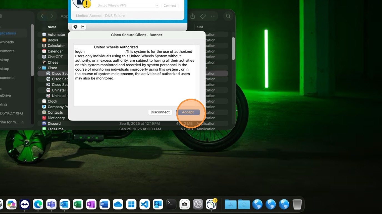Click the greyed Connect button in Cisco client
The image size is (382, 214).
(x=170, y=6)
